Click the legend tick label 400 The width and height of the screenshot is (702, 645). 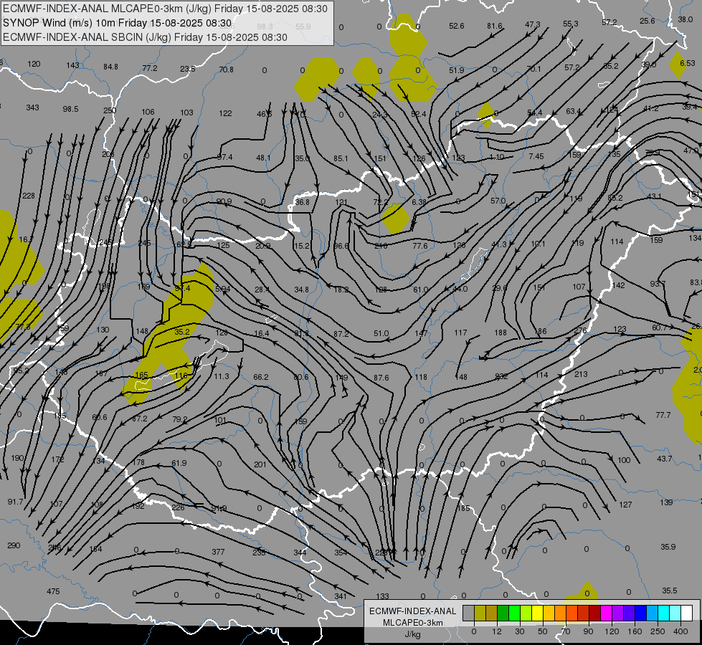pos(680,631)
